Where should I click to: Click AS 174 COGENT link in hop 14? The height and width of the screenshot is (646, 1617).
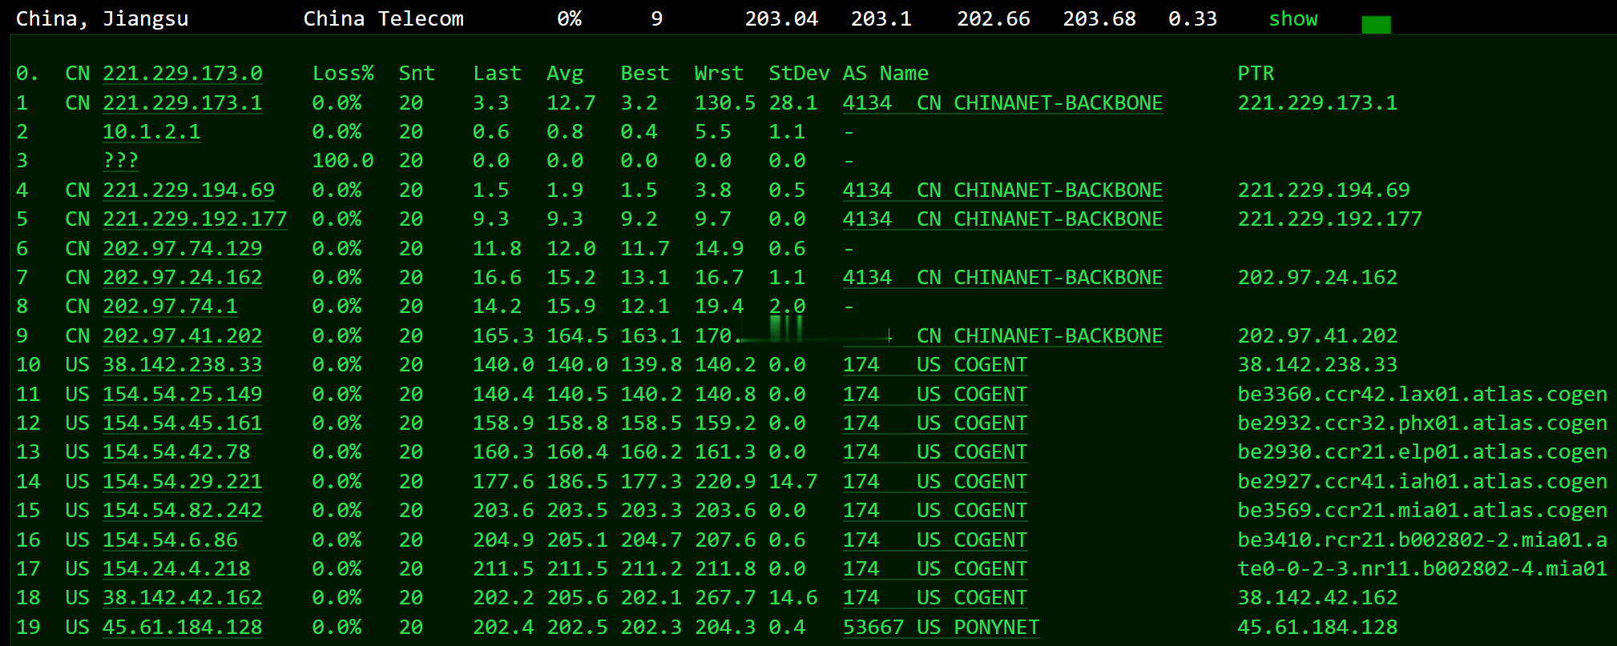click(x=935, y=482)
